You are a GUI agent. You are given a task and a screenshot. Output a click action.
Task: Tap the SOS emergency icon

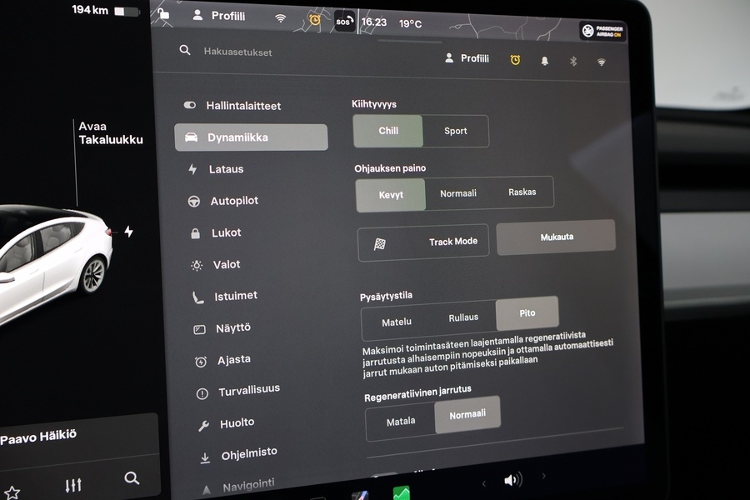343,22
